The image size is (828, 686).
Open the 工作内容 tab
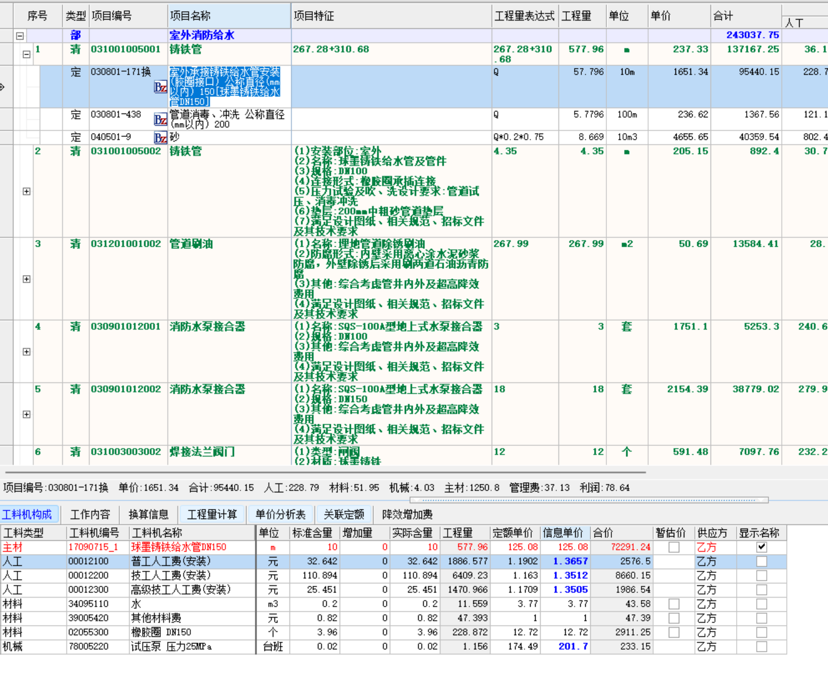click(90, 514)
